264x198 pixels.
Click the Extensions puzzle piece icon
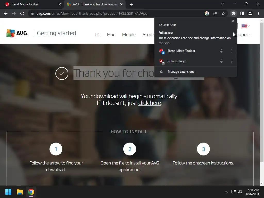(233, 13)
